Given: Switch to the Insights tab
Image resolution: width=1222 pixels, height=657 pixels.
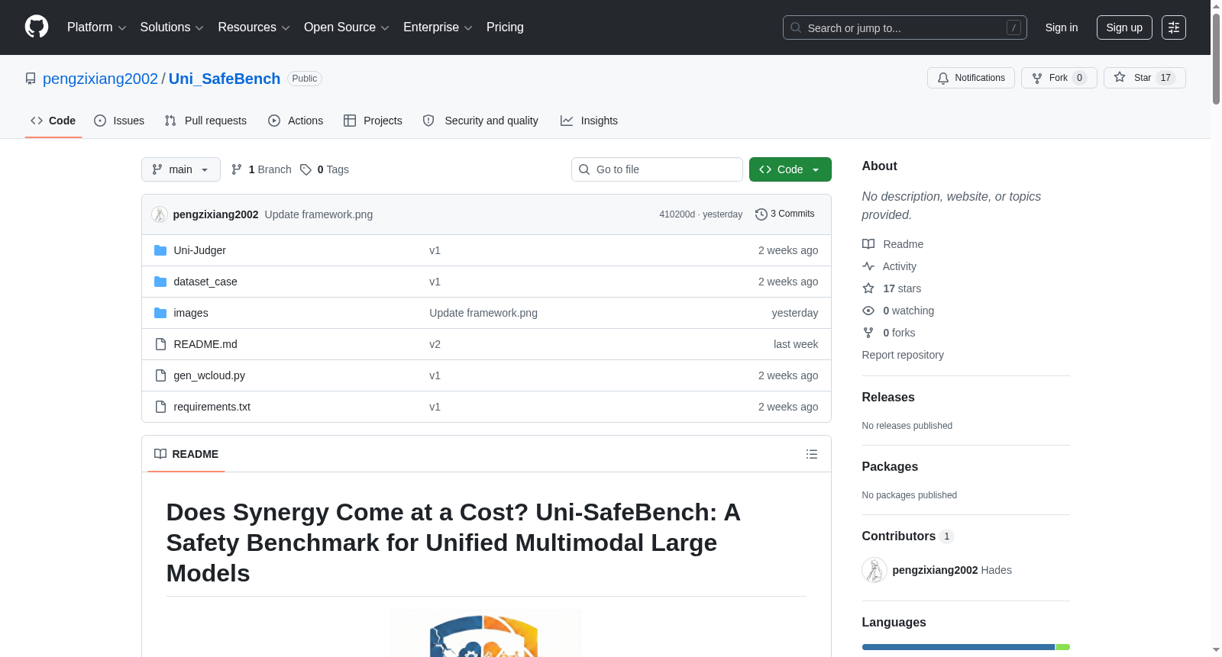Looking at the screenshot, I should [589, 121].
